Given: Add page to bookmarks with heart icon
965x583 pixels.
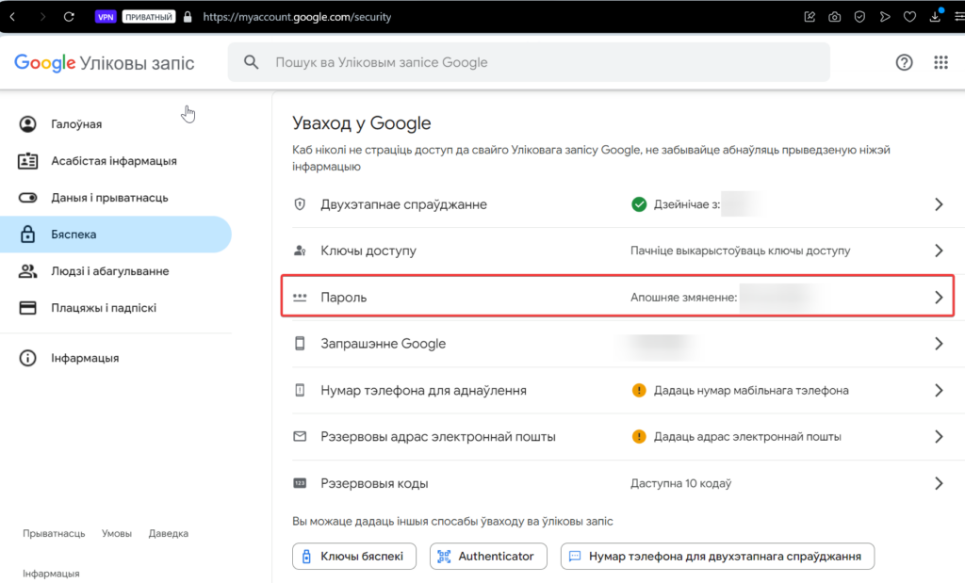Looking at the screenshot, I should pyautogui.click(x=909, y=17).
